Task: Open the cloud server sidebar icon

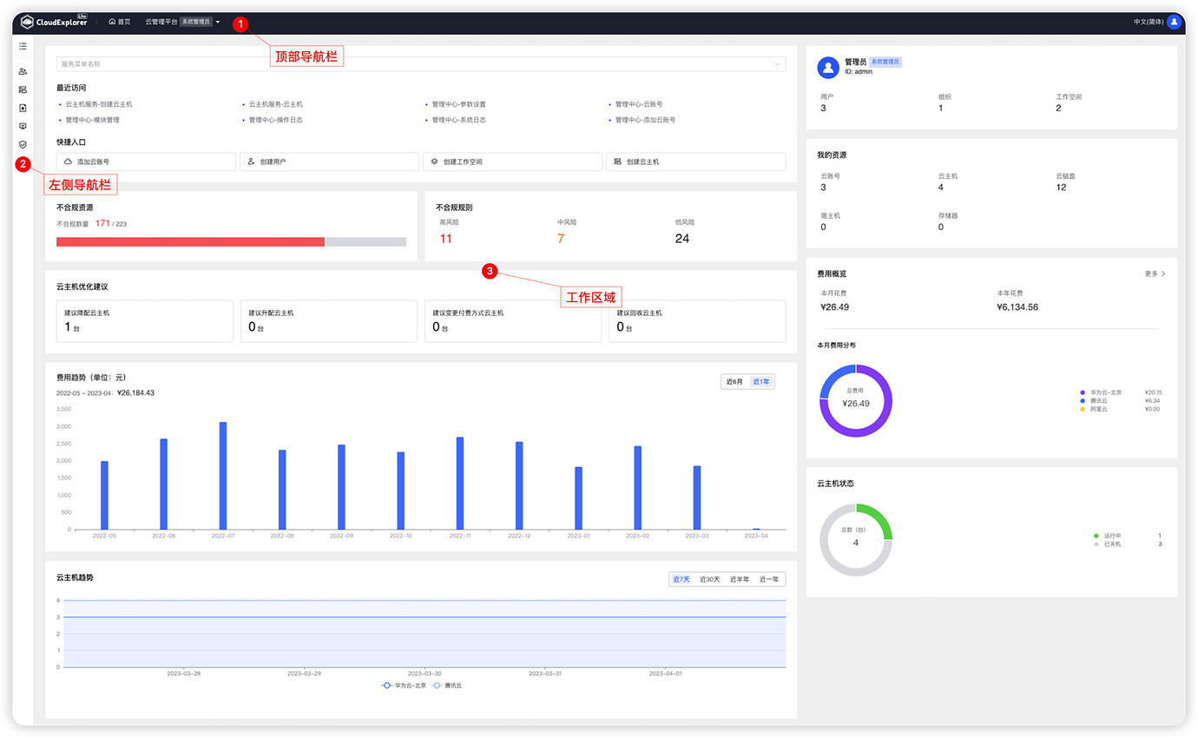Action: (23, 89)
